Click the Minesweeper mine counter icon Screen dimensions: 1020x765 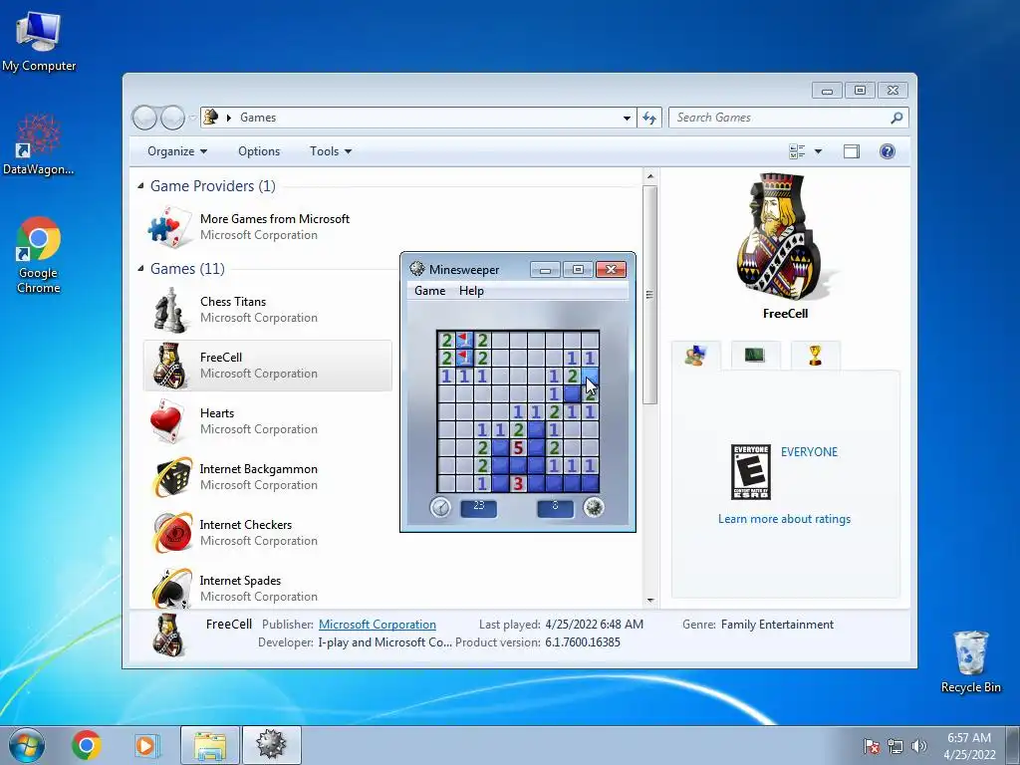pyautogui.click(x=593, y=507)
